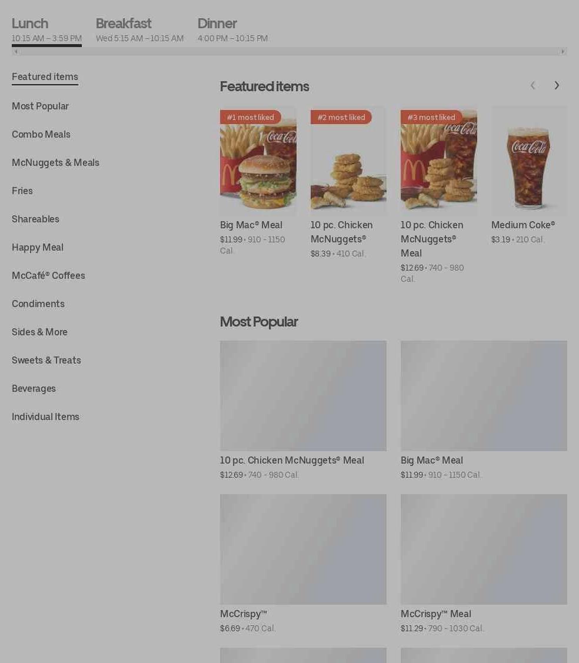Open 10 pc. Chicken McNuggets featured image
Screen dimensions: 579x663
pos(348,161)
